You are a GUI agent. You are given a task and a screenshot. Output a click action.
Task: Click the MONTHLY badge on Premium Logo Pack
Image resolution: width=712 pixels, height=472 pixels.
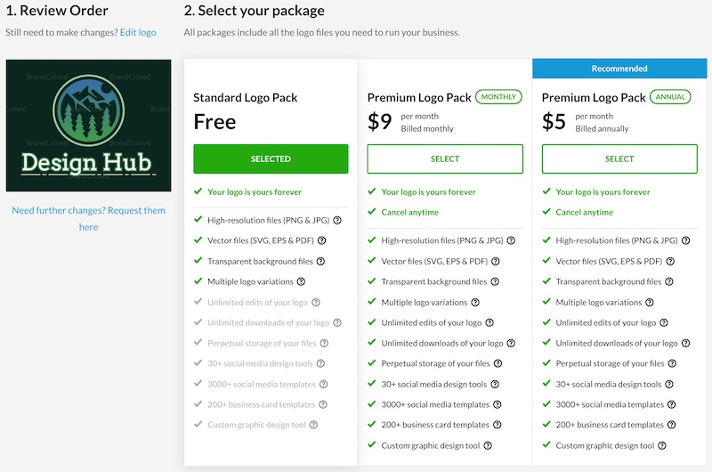pos(498,97)
